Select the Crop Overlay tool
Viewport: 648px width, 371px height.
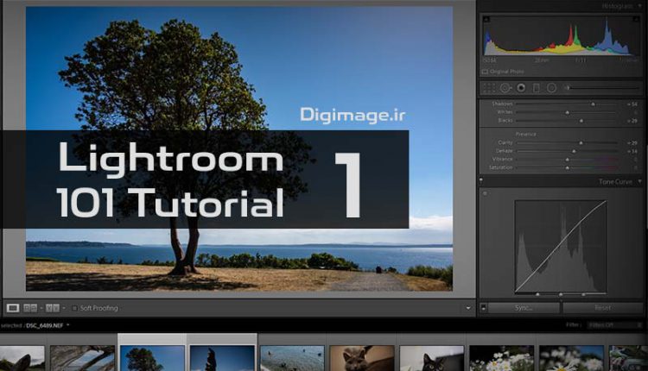coord(489,88)
